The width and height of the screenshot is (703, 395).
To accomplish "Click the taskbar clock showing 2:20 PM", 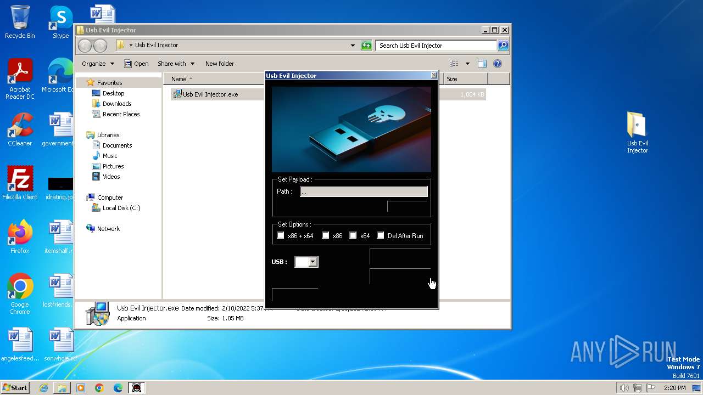I will tap(674, 388).
